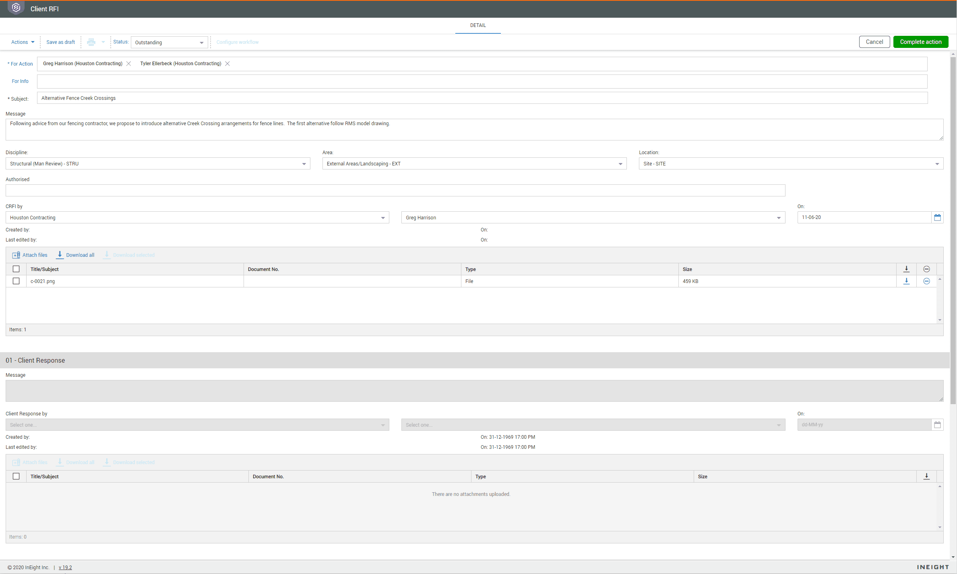This screenshot has height=574, width=957.
Task: Click the Complete action button
Action: point(920,42)
